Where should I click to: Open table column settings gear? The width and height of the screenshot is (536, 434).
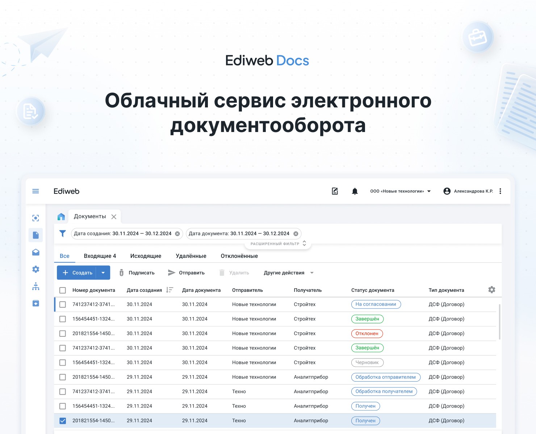point(491,290)
